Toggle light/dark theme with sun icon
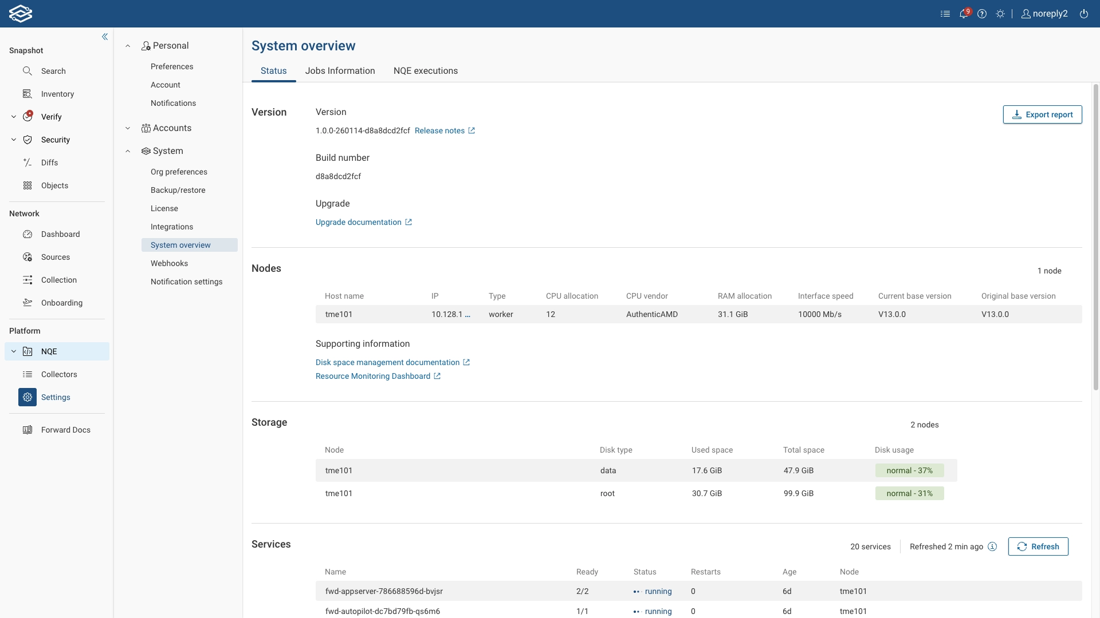Screen dimensions: 1100x618 [x=1001, y=14]
